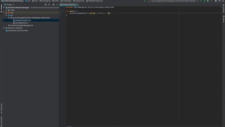Select com.iamnagaraj.kotlin.challenges.hackerrank package
Viewport: 225px width, 127px height.
click(31, 18)
